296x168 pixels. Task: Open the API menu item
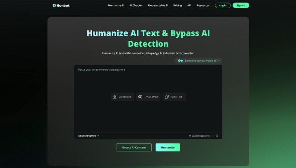[189, 6]
